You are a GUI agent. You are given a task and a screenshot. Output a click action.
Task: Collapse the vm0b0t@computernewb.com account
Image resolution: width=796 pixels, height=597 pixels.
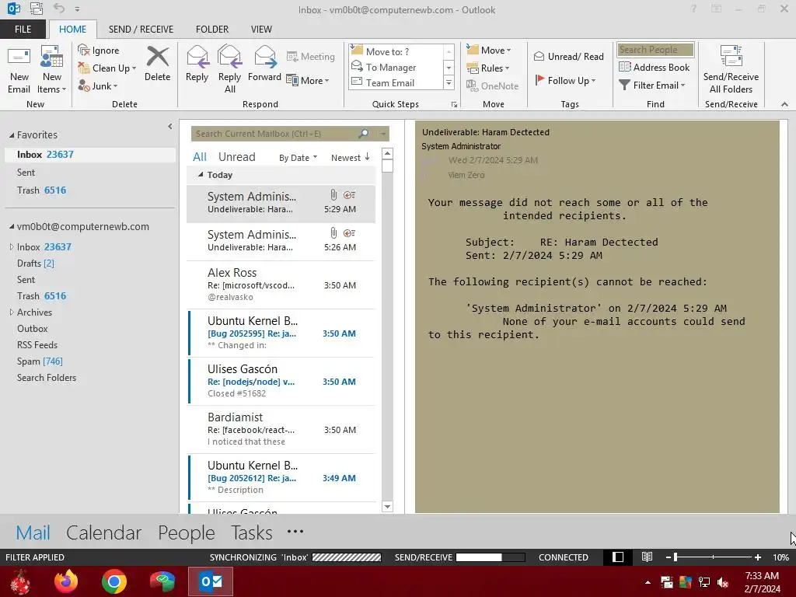point(12,226)
